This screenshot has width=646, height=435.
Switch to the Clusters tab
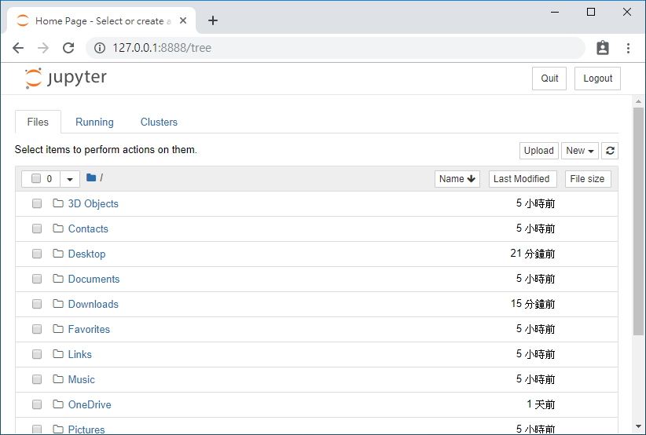[x=159, y=122]
